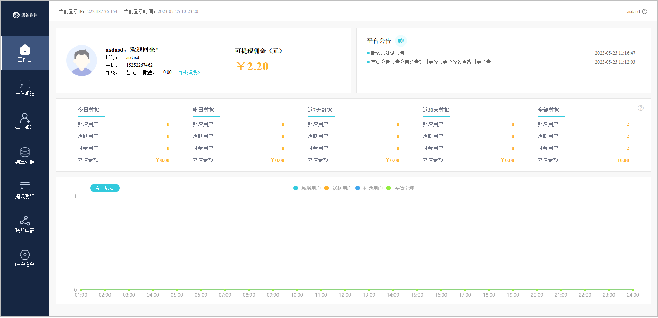Click the help question mark icon
The height and width of the screenshot is (318, 658).
(641, 108)
